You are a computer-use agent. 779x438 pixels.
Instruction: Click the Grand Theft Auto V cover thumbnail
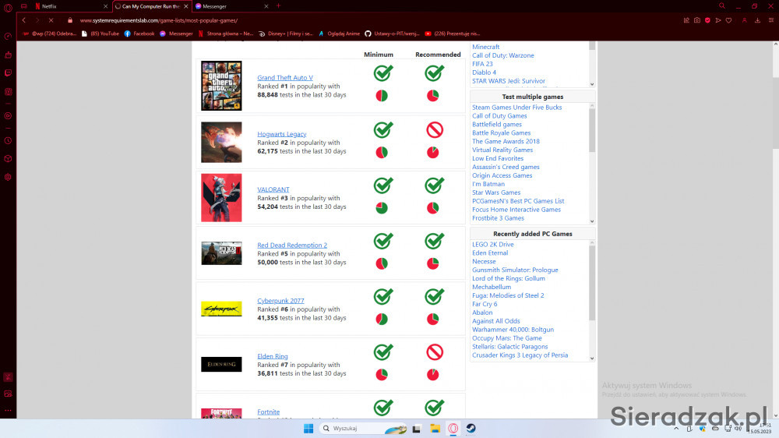pyautogui.click(x=221, y=86)
